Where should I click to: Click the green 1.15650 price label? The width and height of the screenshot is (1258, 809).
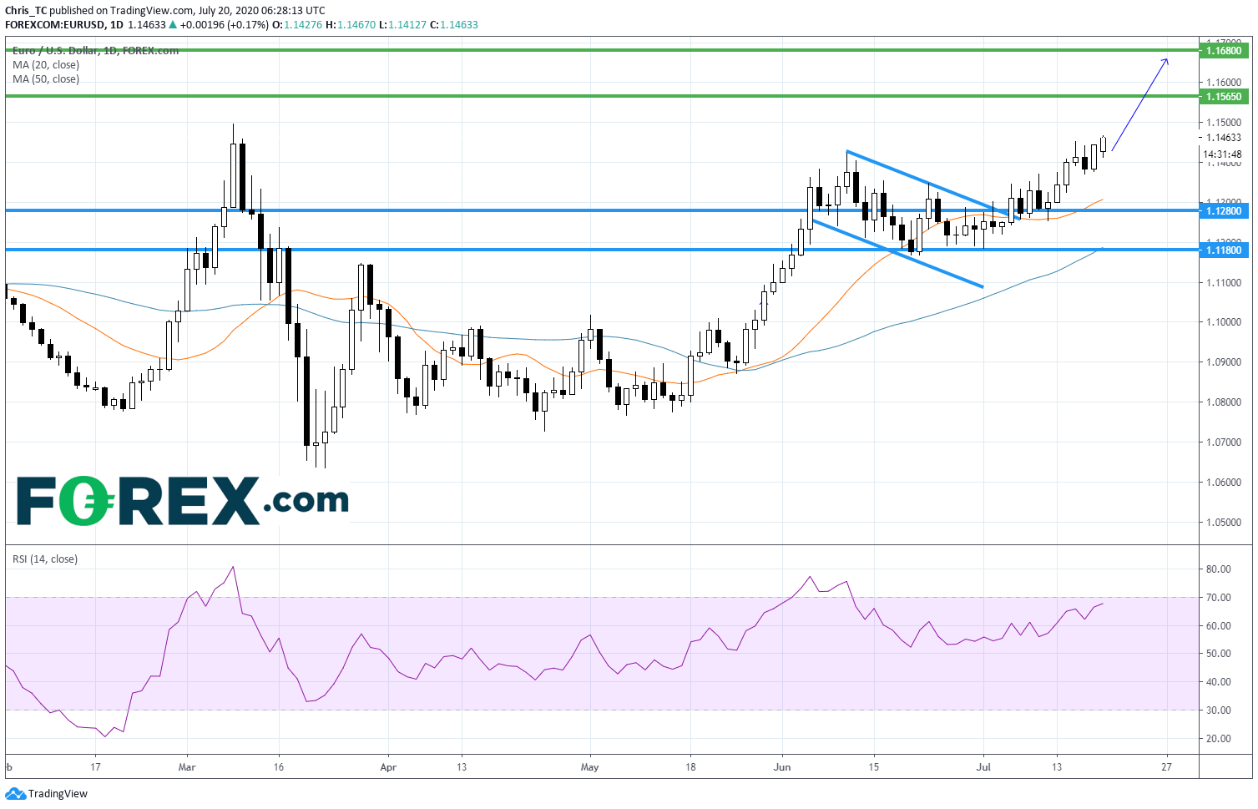click(x=1224, y=97)
